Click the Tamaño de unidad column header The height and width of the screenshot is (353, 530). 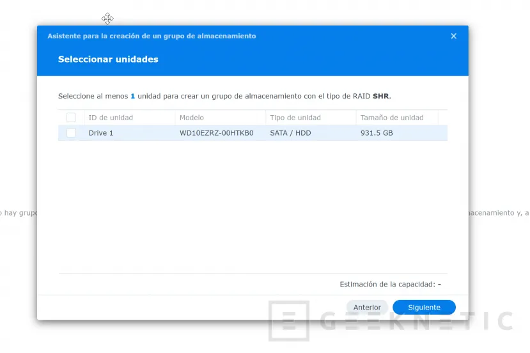click(392, 118)
